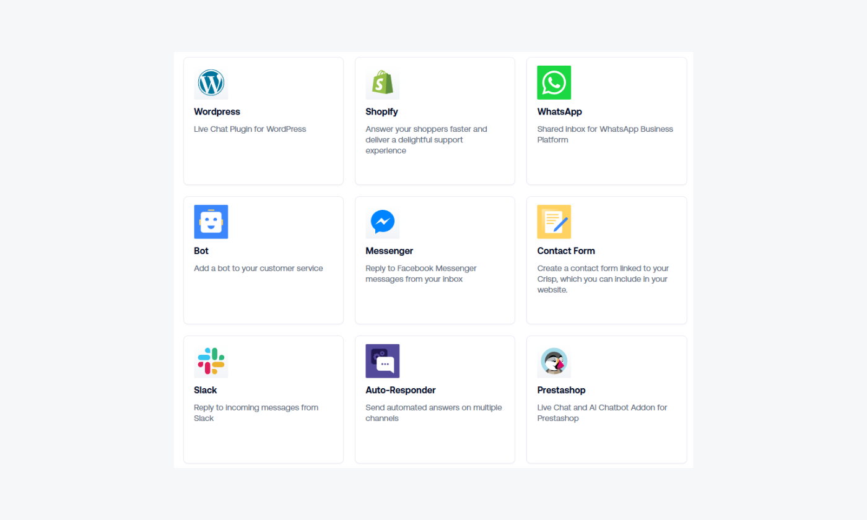This screenshot has height=520, width=867.
Task: Open the Slack integration title
Action: coord(205,391)
